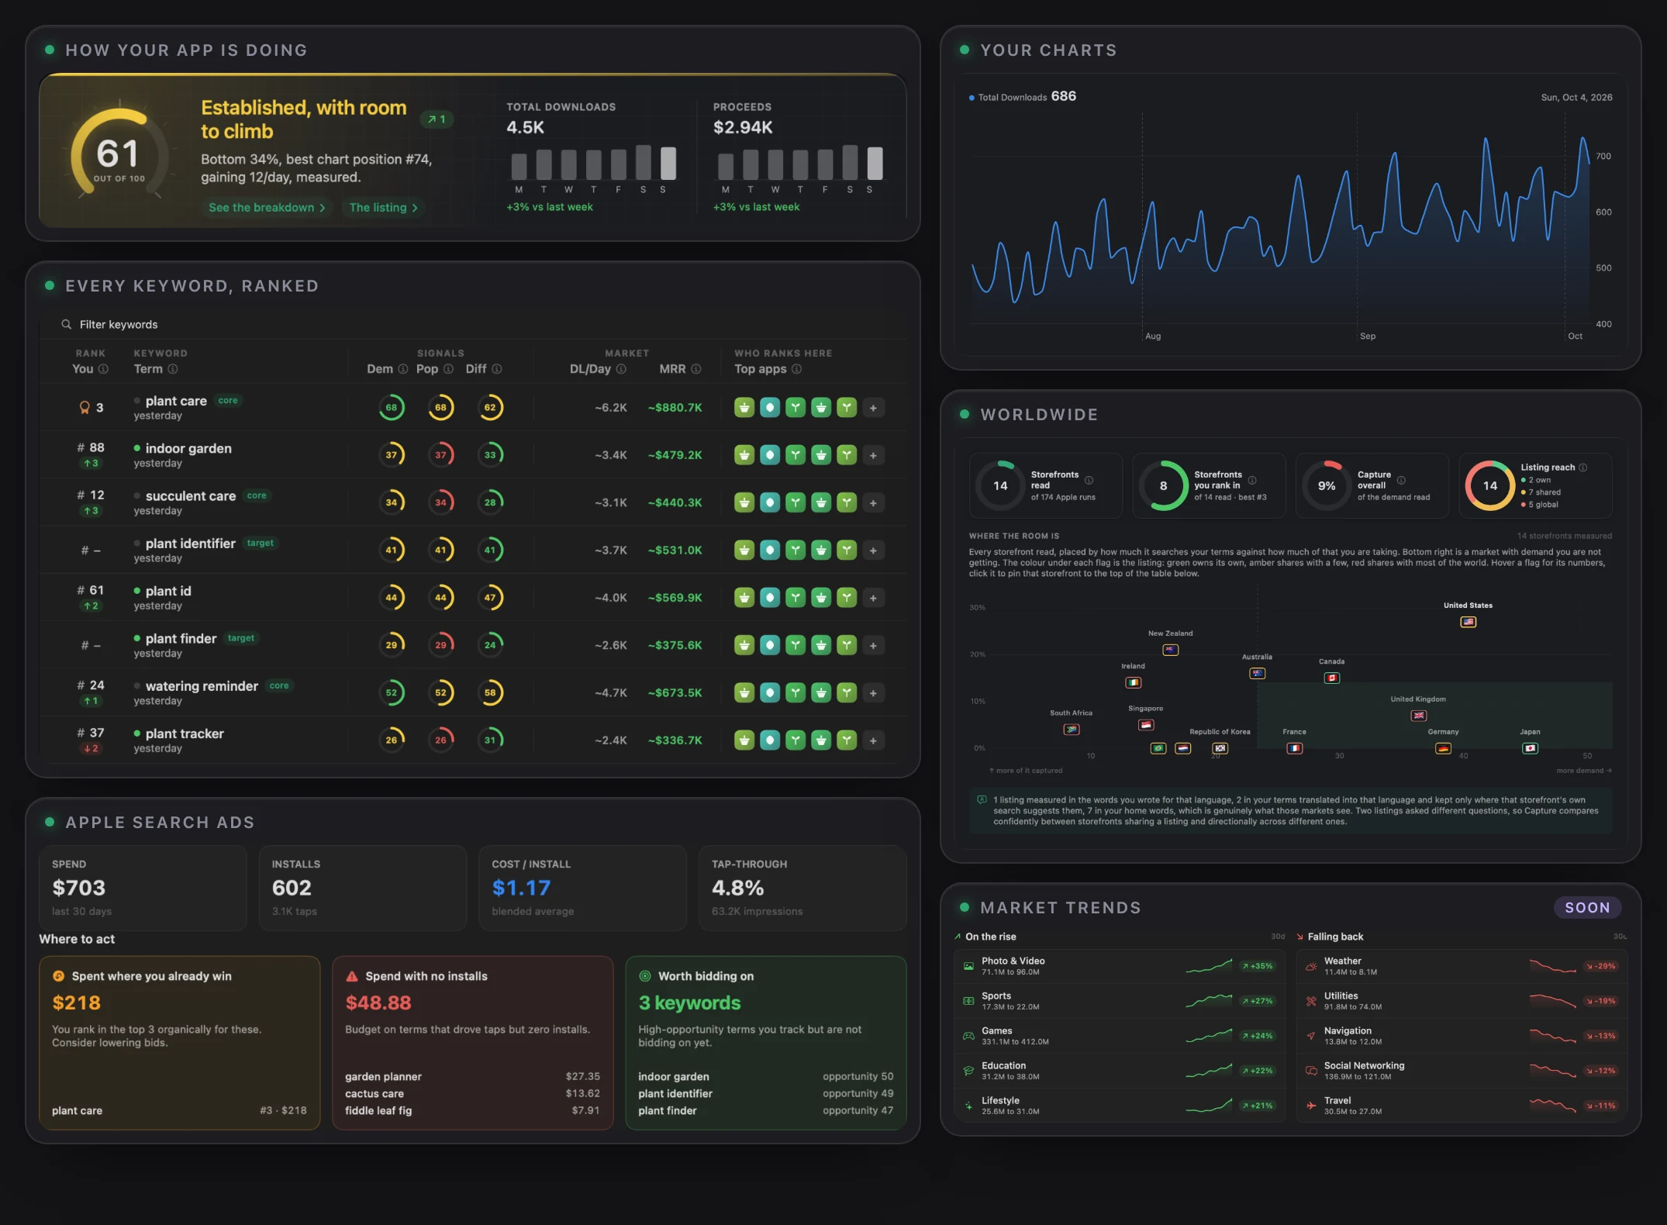
Task: Click the Storefronts read ring showing 14
Action: point(1000,485)
